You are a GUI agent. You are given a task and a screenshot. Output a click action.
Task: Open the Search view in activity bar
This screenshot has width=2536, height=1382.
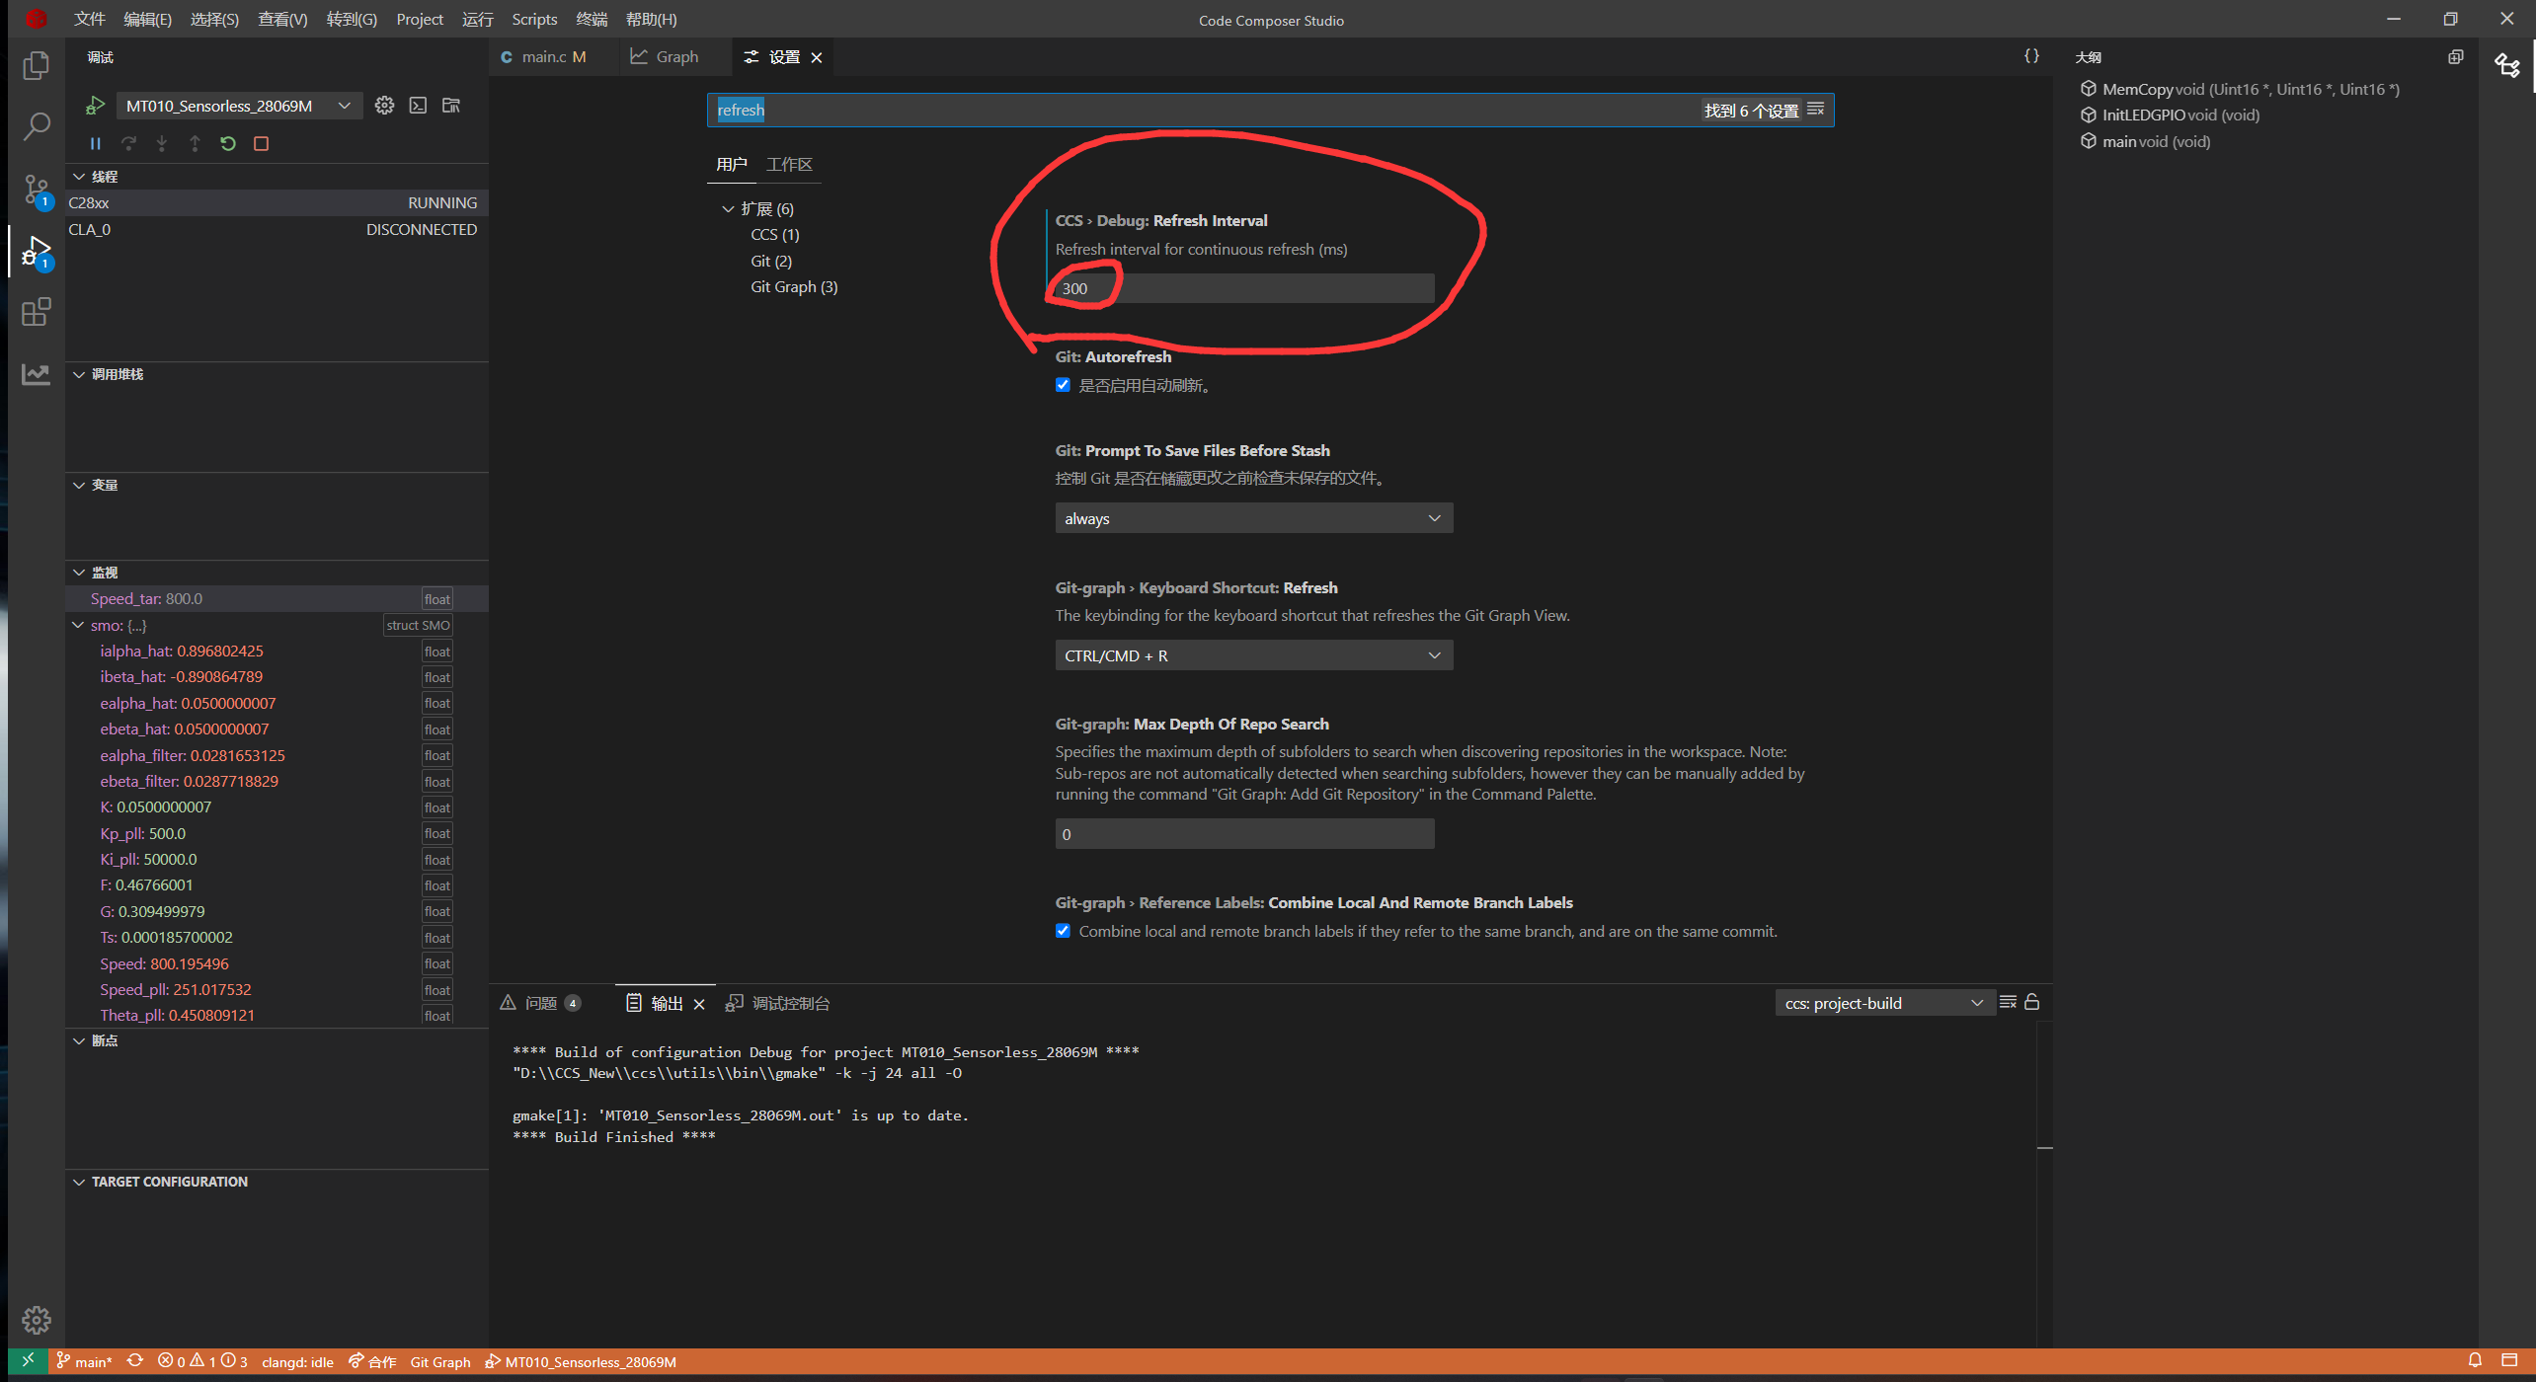coord(36,126)
